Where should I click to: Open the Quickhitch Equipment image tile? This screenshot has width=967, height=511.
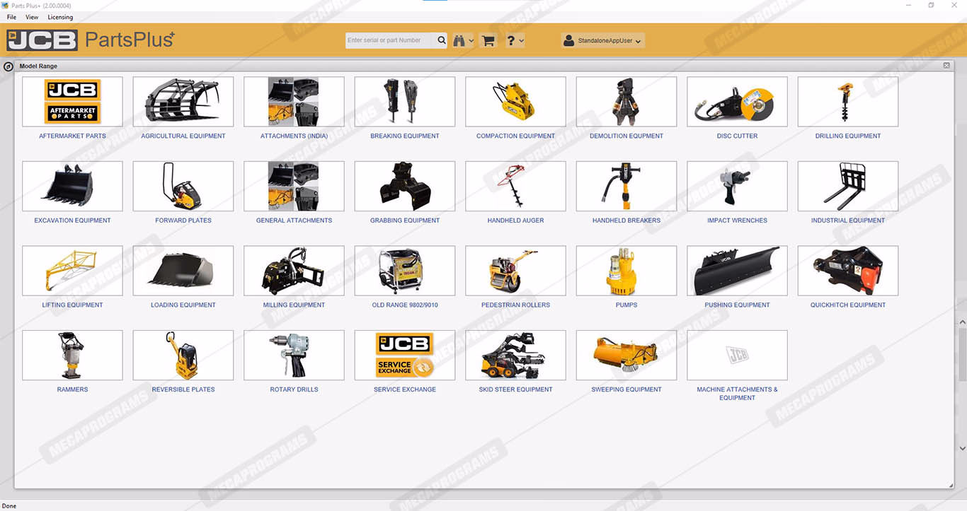point(848,271)
